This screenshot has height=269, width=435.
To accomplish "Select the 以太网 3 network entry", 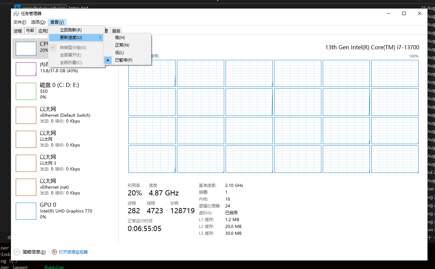I will pyautogui.click(x=65, y=163).
